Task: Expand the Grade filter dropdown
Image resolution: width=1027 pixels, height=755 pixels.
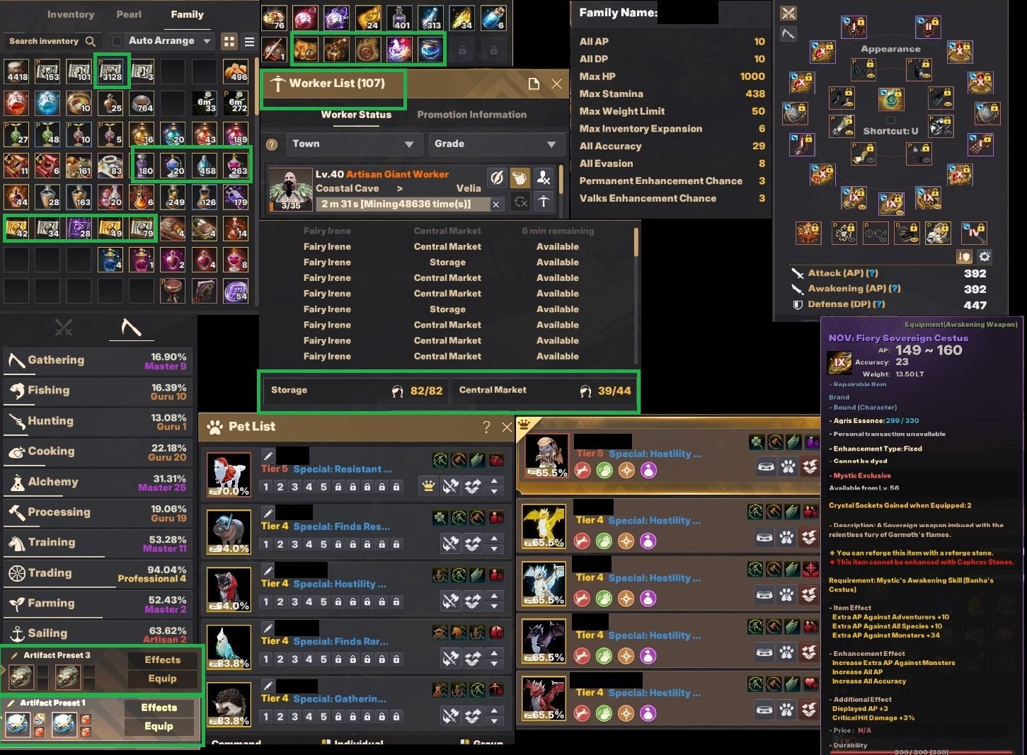Action: (494, 144)
